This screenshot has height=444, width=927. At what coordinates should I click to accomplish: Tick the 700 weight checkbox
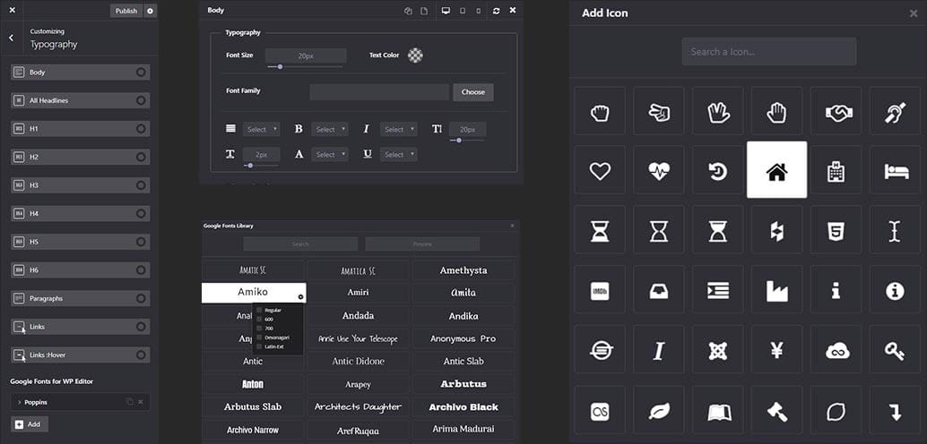[x=259, y=328]
